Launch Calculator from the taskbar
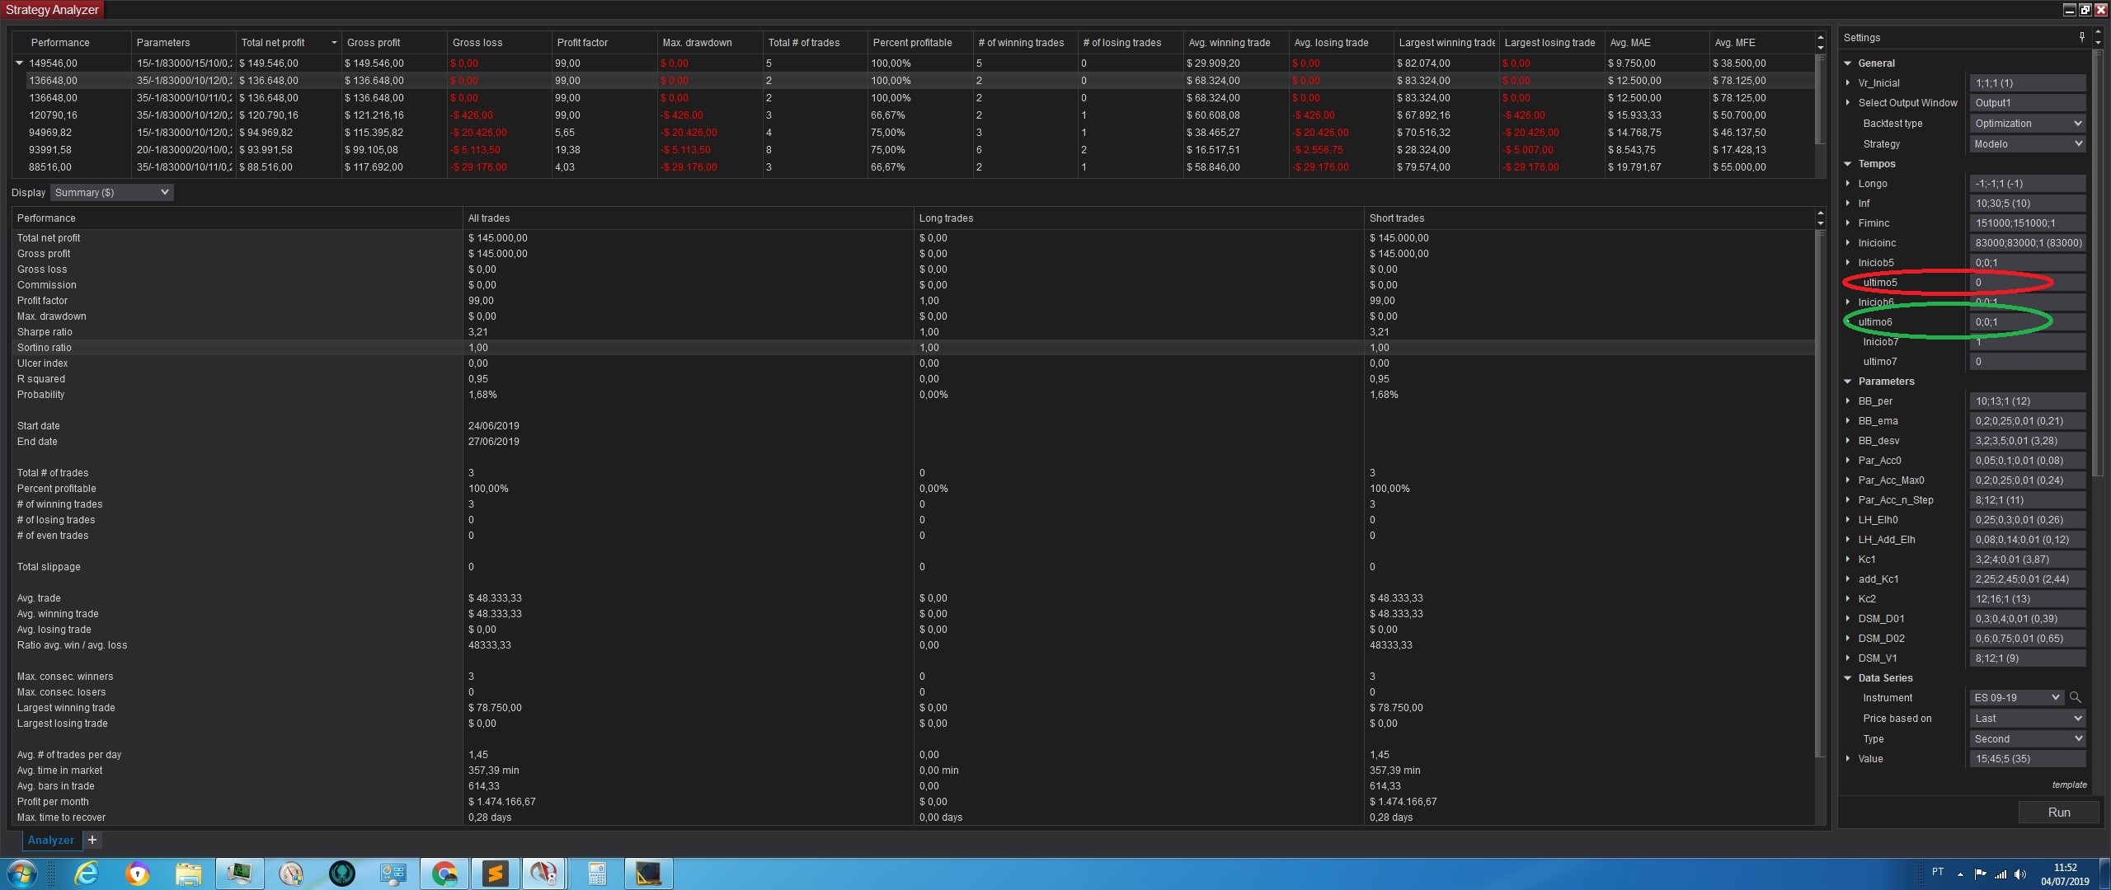 coord(597,874)
